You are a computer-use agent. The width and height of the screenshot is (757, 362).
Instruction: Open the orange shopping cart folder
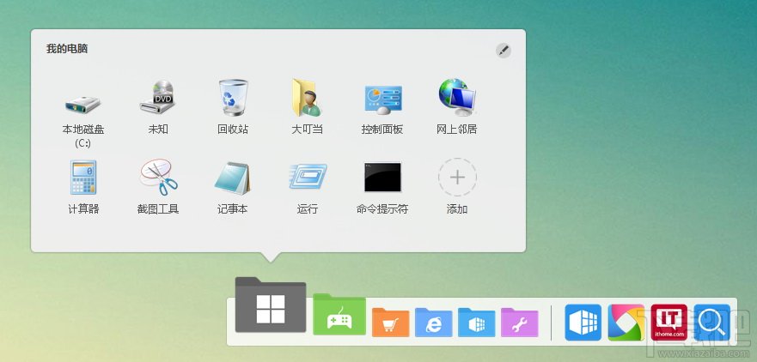391,323
